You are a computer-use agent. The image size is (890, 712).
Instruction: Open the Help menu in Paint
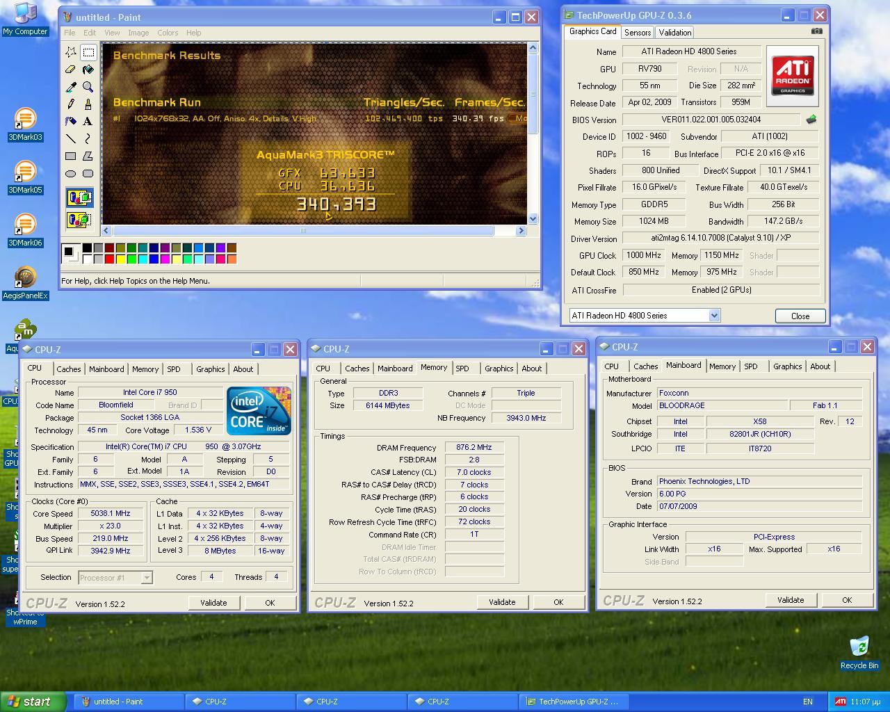pos(194,33)
